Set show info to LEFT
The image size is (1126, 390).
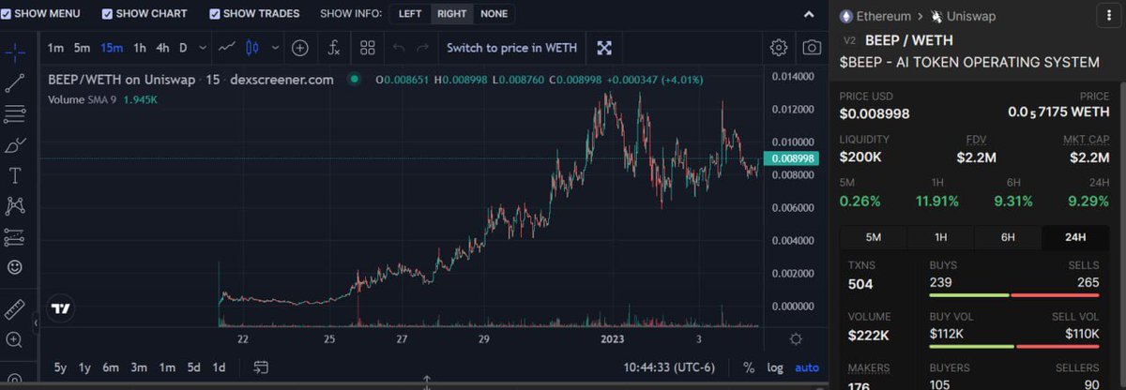[410, 14]
